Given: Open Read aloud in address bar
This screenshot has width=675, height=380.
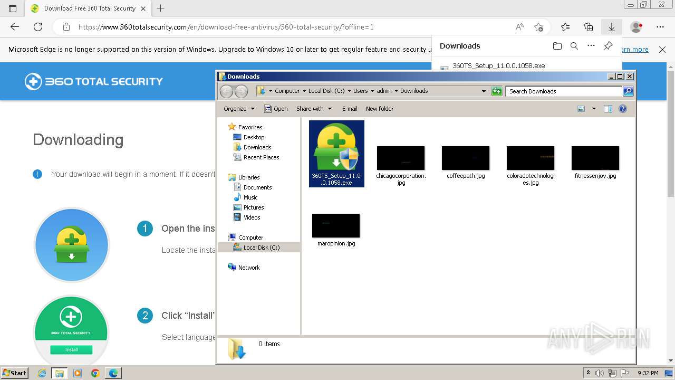Looking at the screenshot, I should [519, 27].
